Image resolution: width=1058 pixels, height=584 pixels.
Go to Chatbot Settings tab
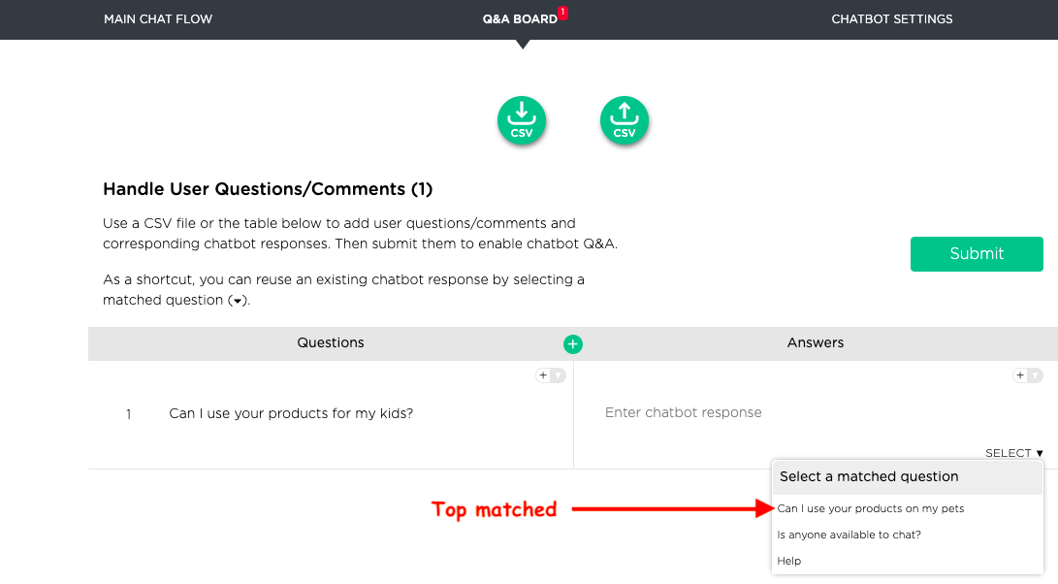click(x=891, y=18)
